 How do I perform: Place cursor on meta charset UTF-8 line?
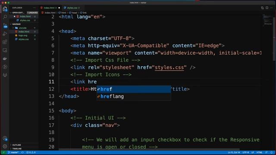pos(102,38)
